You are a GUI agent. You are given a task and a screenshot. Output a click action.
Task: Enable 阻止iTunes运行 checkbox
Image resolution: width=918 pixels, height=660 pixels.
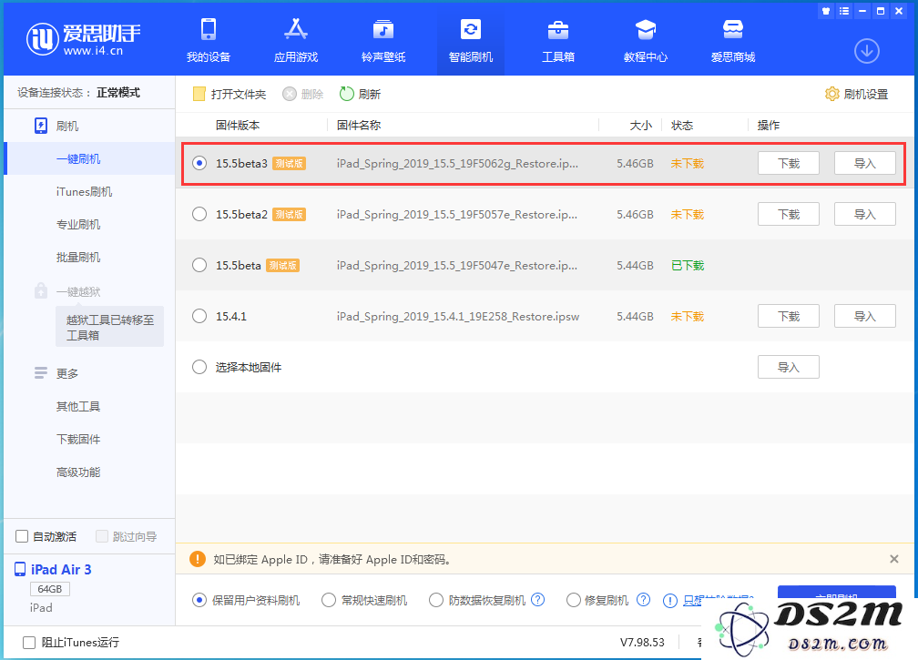(x=29, y=643)
